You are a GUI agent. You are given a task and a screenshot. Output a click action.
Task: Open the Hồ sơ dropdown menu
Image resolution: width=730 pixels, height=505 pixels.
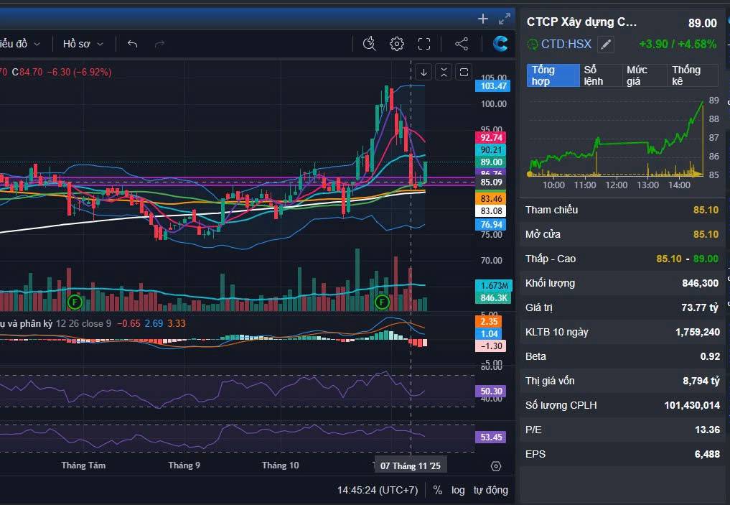click(83, 44)
